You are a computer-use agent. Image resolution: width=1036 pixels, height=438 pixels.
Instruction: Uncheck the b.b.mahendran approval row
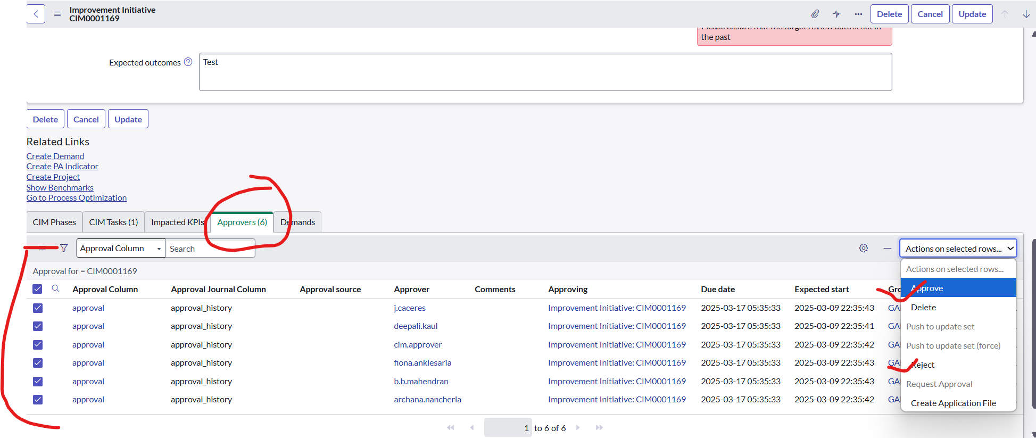click(x=38, y=381)
